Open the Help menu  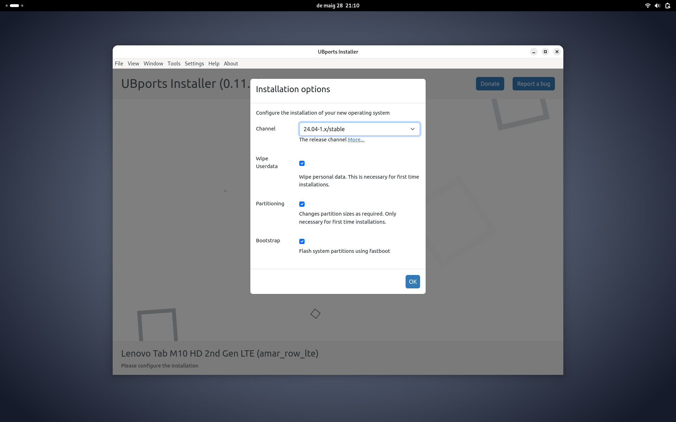(x=214, y=64)
